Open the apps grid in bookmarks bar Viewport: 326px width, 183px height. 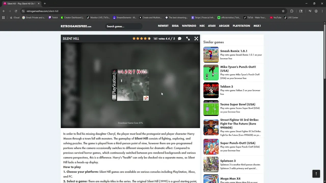click(3, 18)
